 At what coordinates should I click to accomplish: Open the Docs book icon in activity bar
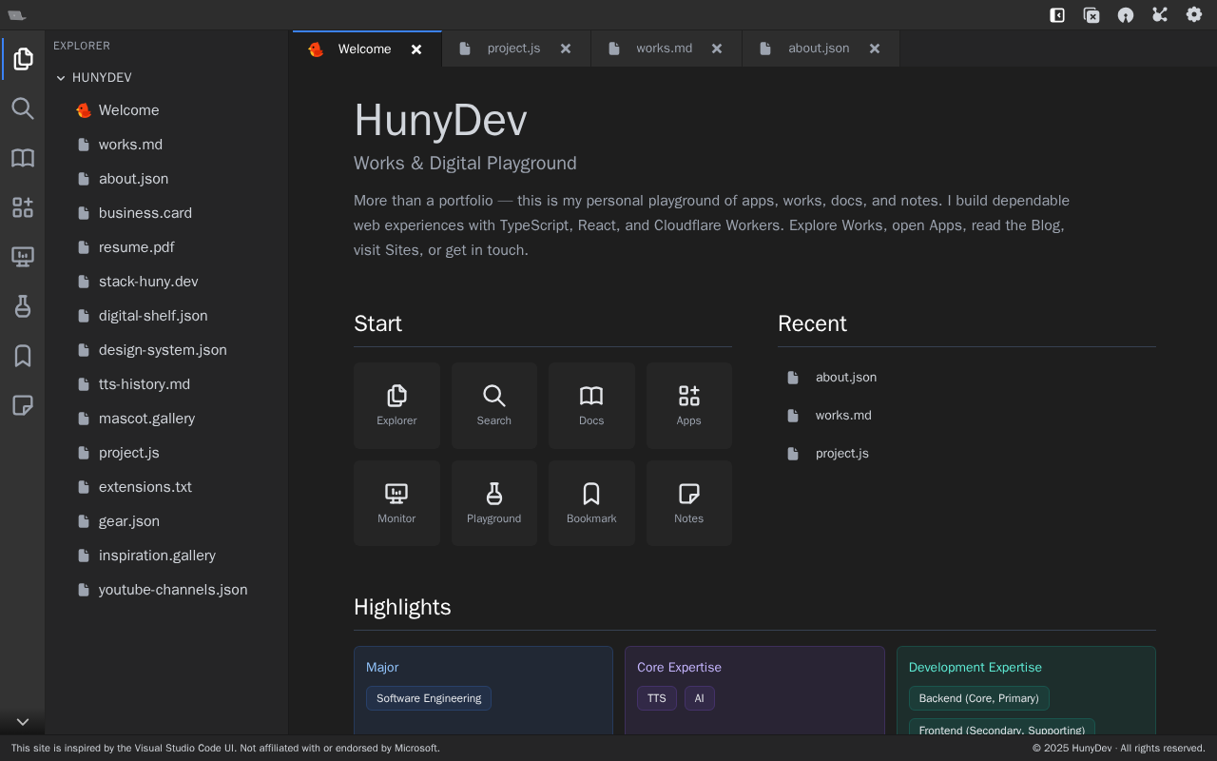coord(23,158)
